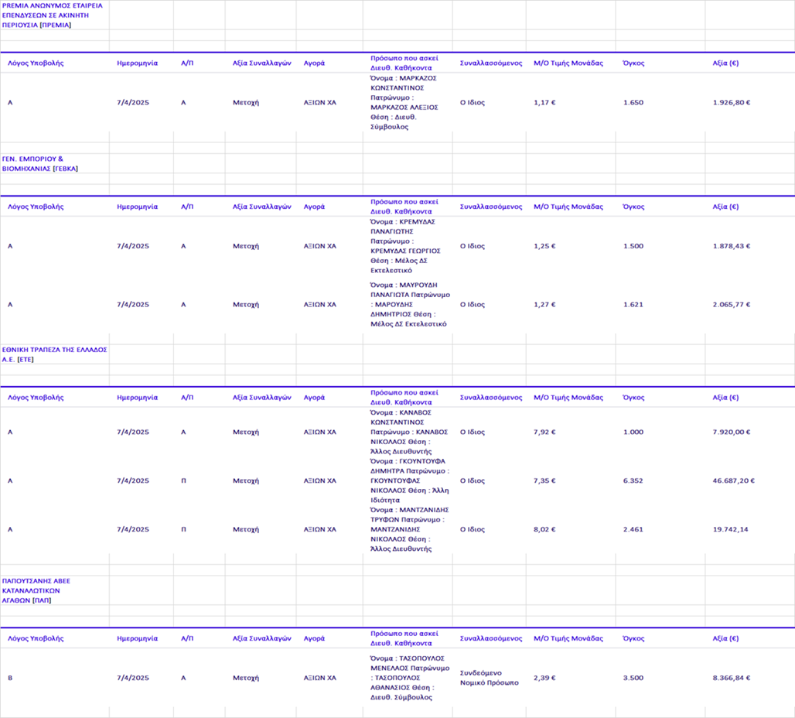Click ΑΞΙΩΝ ΧΑ in the ΚΑΝΑΒΟΣ row
The width and height of the screenshot is (795, 718).
320,432
